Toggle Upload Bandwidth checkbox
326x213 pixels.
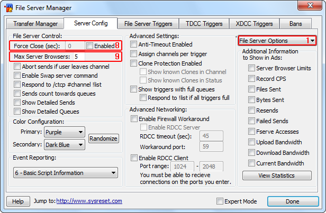(x=251, y=142)
